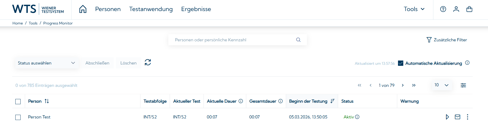Go to the next page arrow
The width and height of the screenshot is (488, 125).
pos(403,85)
